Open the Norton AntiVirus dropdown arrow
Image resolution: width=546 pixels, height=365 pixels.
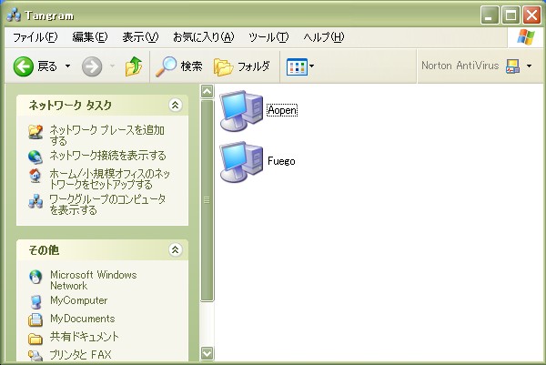(530, 66)
